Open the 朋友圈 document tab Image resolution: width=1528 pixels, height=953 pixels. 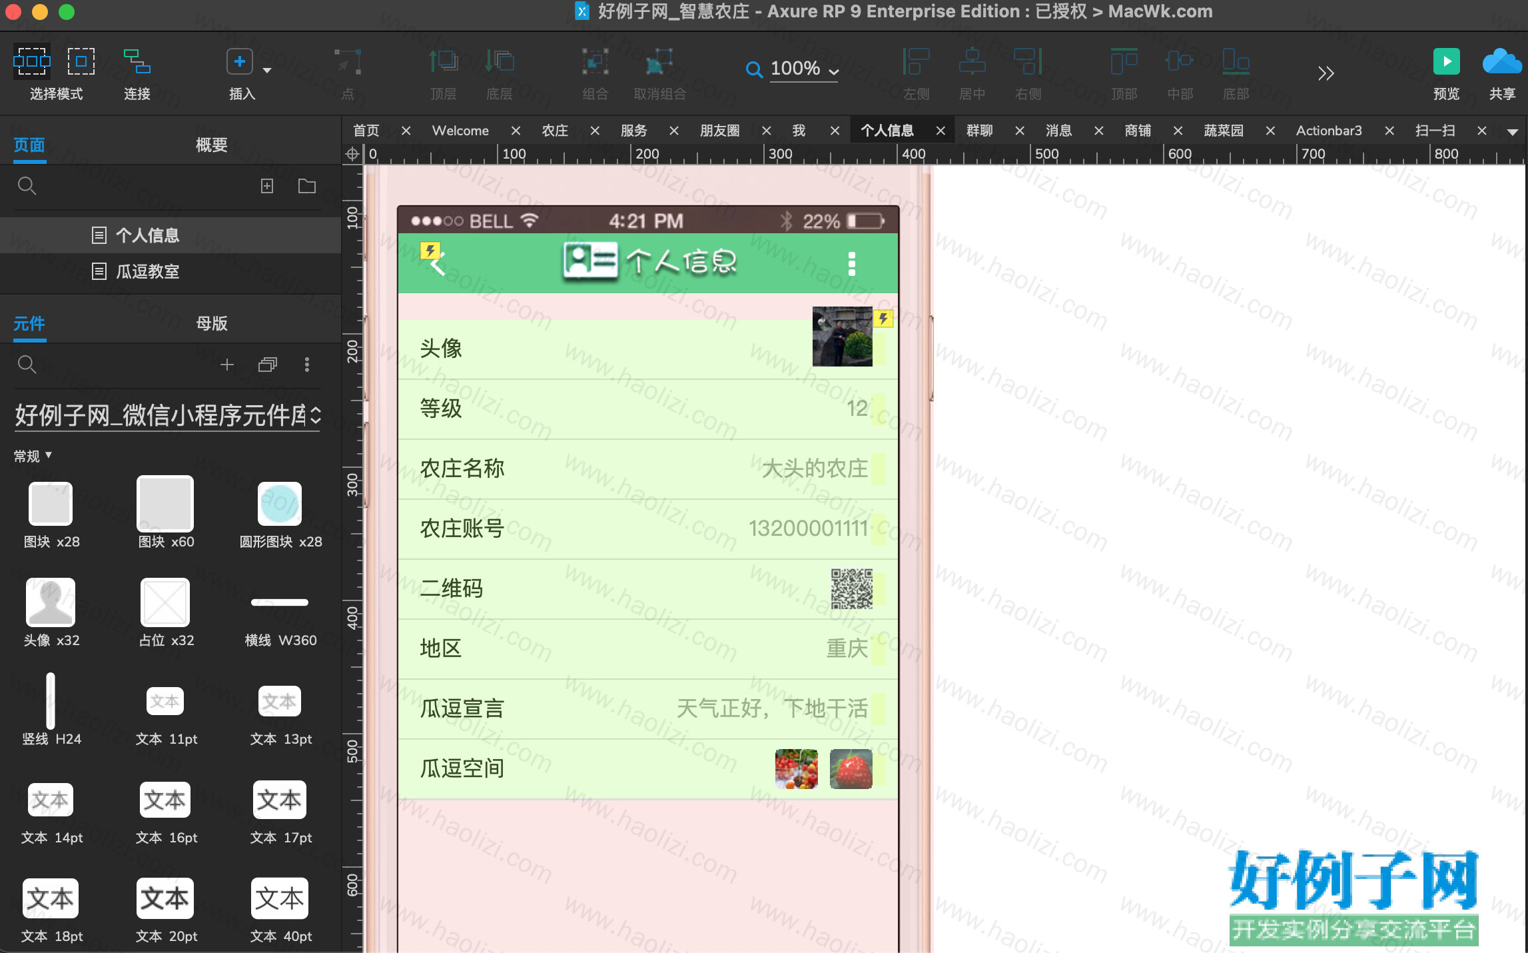[719, 131]
